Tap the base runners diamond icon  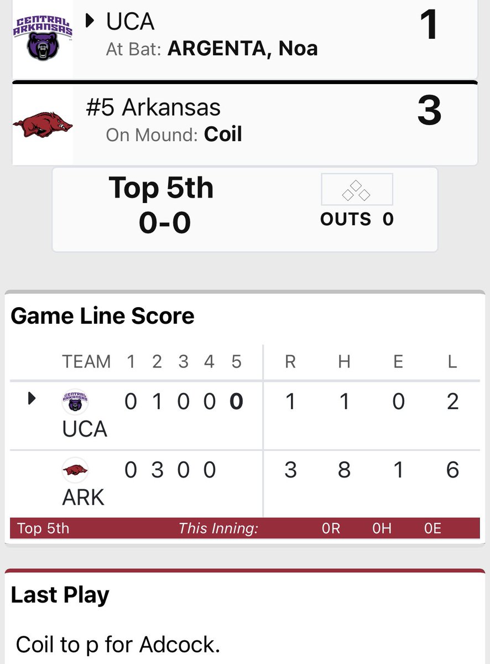(357, 190)
